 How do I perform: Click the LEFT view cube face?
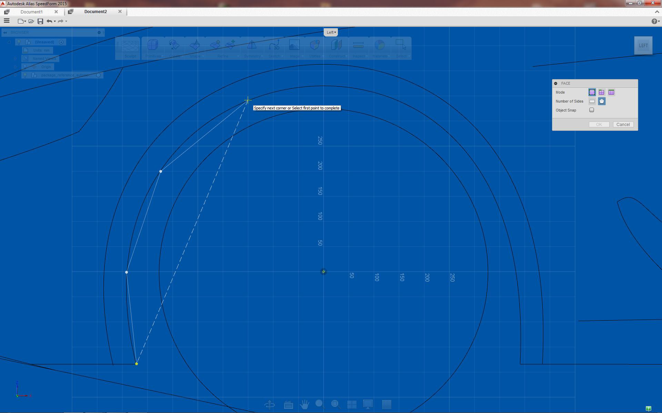[x=643, y=45]
